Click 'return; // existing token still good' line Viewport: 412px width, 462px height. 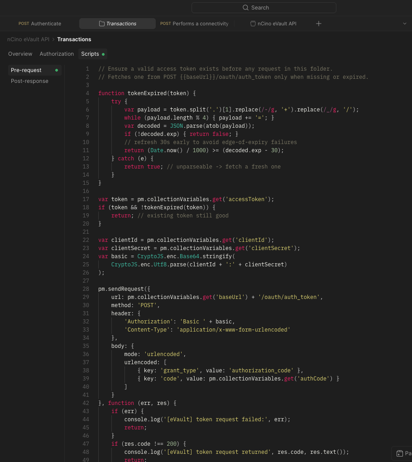click(x=170, y=216)
